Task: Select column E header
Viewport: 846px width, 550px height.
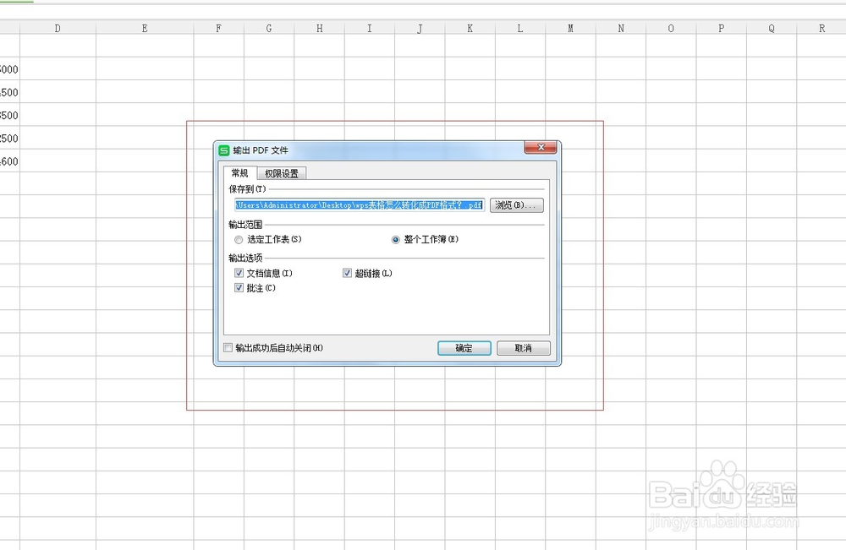Action: (x=145, y=29)
